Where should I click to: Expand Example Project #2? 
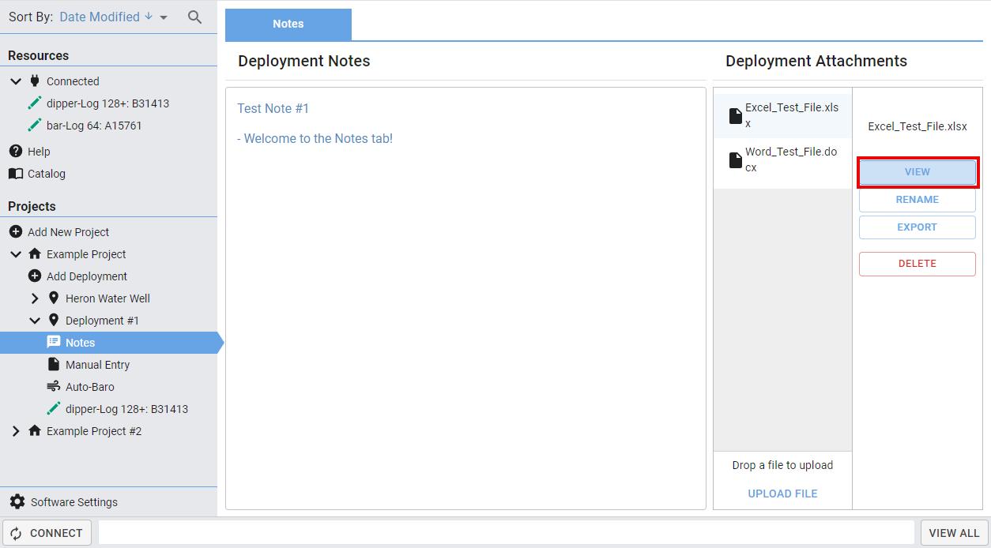16,431
